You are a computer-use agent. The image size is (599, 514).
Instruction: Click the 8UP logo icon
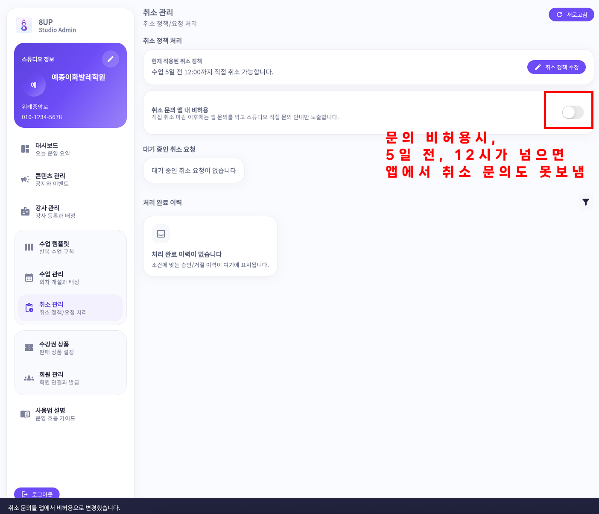coord(24,25)
